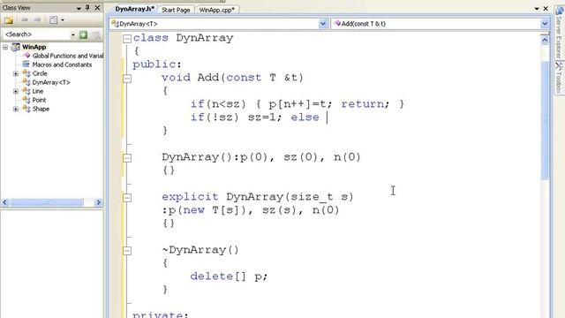
Task: Click the Global Functions pink diamond icon
Action: point(26,56)
